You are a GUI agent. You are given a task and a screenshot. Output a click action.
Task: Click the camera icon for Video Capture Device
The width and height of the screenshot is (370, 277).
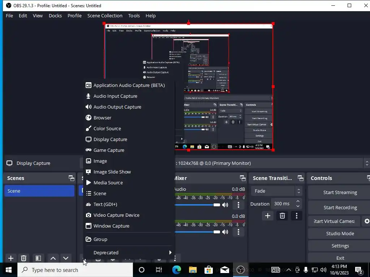click(x=89, y=215)
